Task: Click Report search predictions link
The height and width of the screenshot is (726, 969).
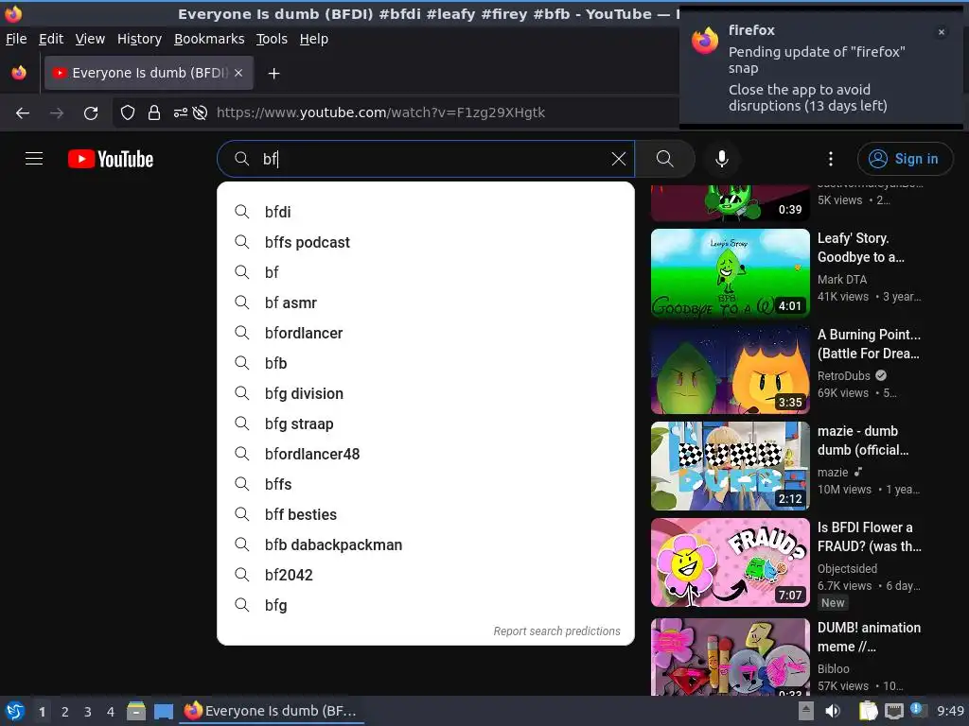Action: (x=556, y=631)
